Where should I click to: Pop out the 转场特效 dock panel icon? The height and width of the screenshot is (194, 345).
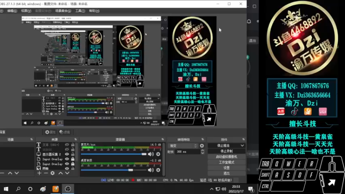(202, 139)
